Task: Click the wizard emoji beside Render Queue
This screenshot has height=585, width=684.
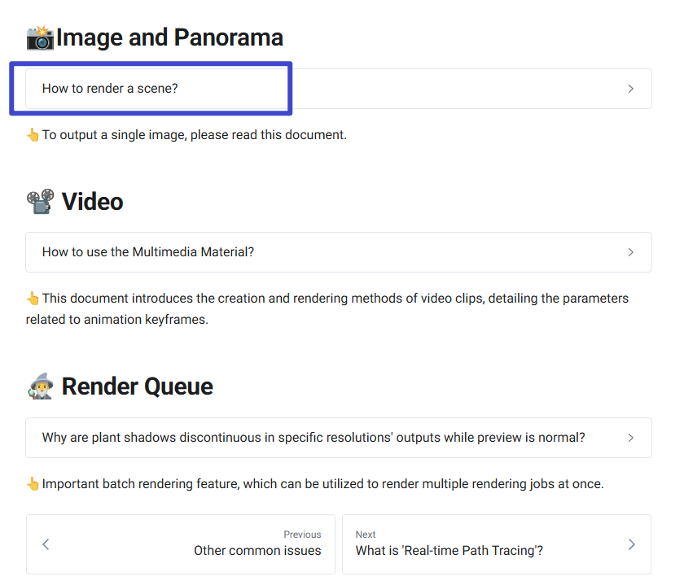Action: pyautogui.click(x=41, y=386)
